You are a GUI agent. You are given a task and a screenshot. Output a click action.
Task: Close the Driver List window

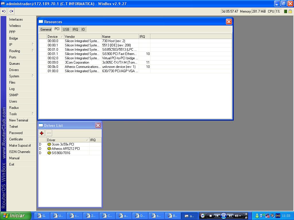98,125
